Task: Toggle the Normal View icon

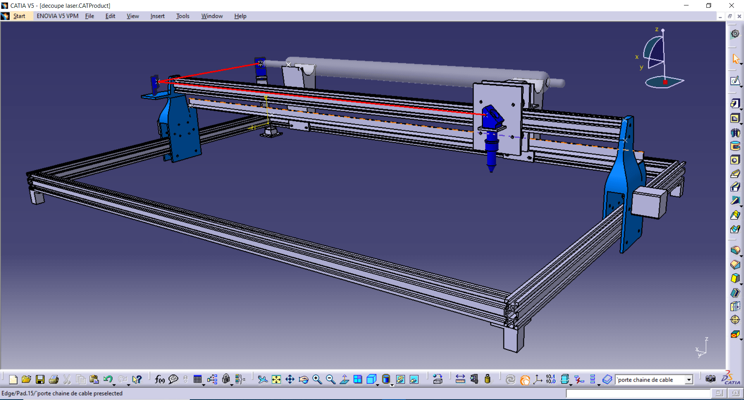Action: coord(344,379)
